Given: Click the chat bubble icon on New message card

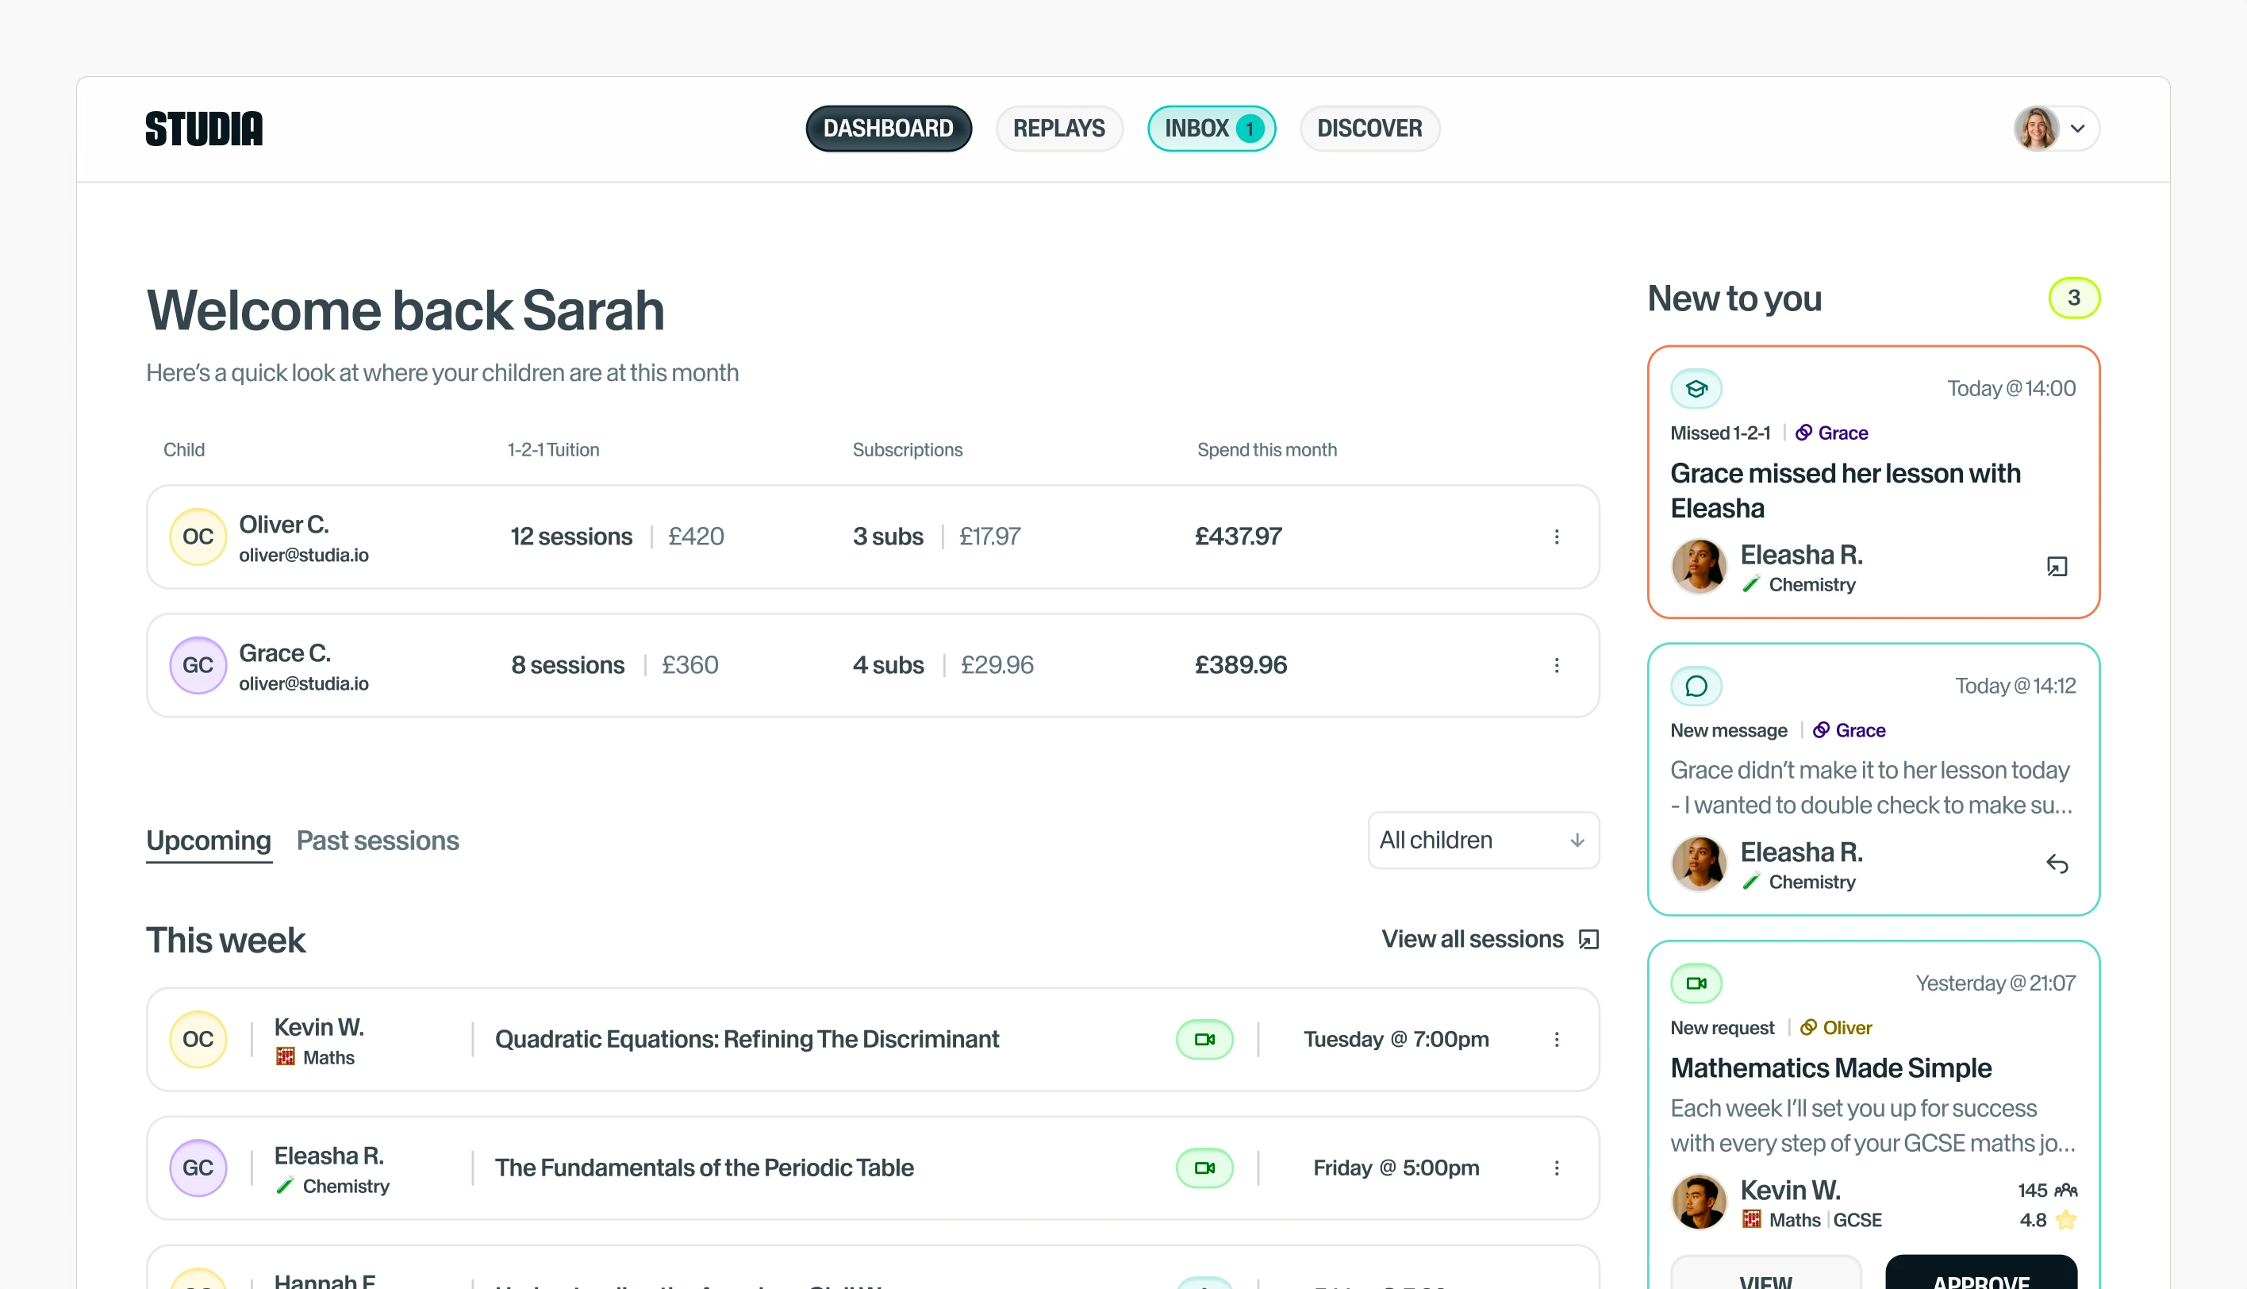Looking at the screenshot, I should click(x=1696, y=686).
